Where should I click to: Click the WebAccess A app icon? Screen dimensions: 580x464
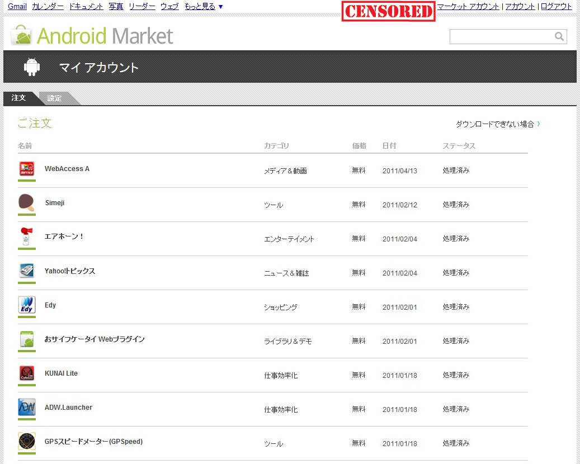click(27, 169)
